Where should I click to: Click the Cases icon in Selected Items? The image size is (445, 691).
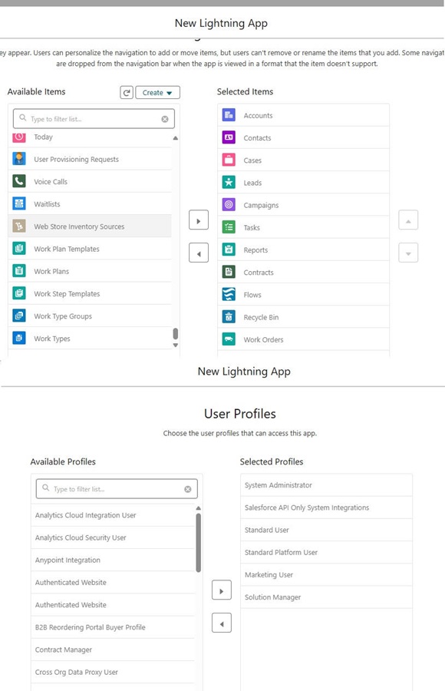[x=229, y=160]
